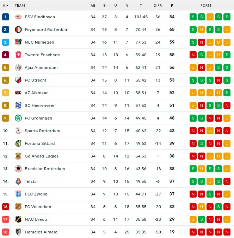Click the Feyenoord Rotterdam club logo

click(18, 30)
